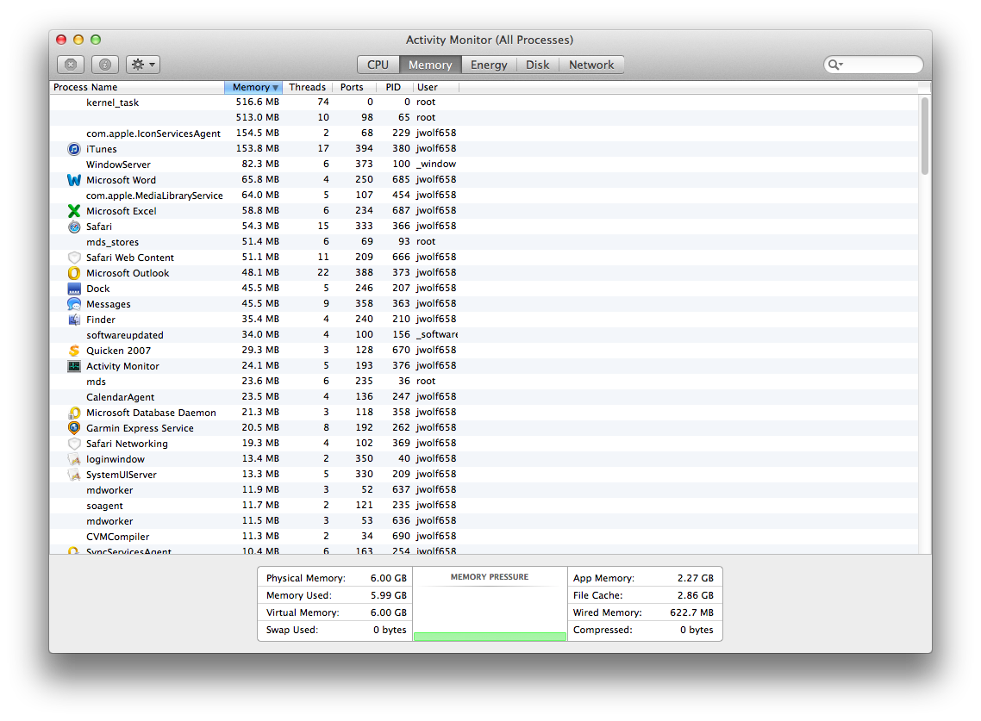
Task: Reverse the Memory column sort order
Action: (x=254, y=88)
